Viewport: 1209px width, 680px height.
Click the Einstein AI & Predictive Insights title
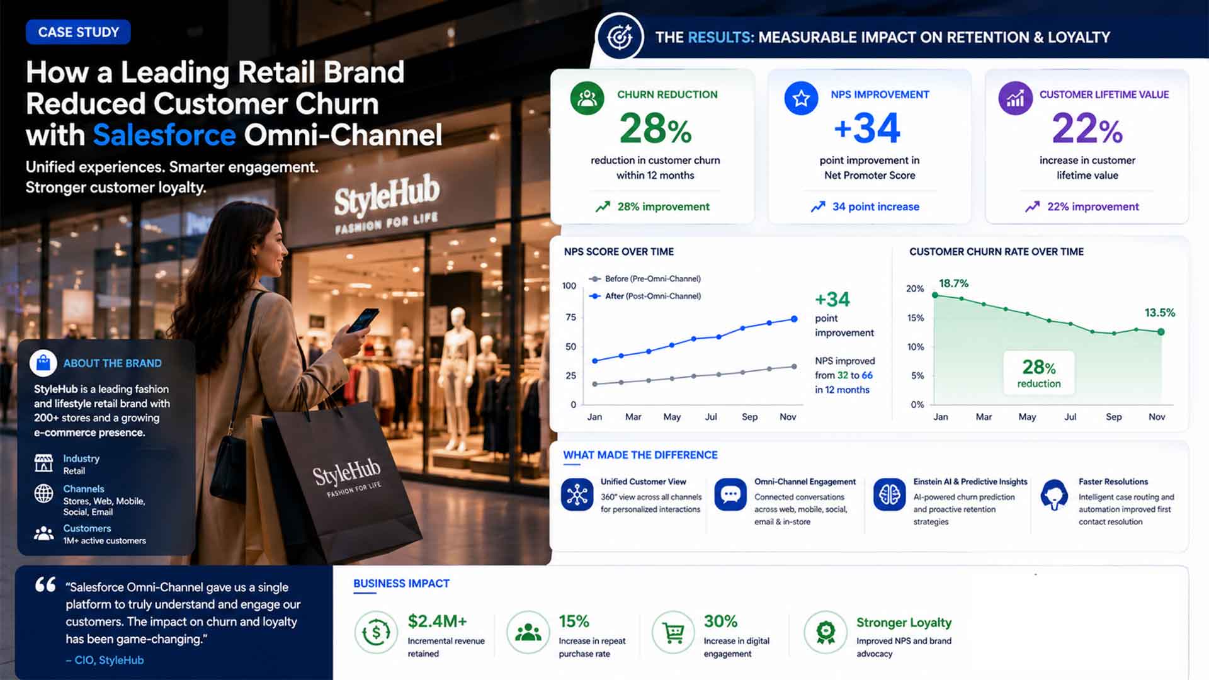tap(970, 482)
